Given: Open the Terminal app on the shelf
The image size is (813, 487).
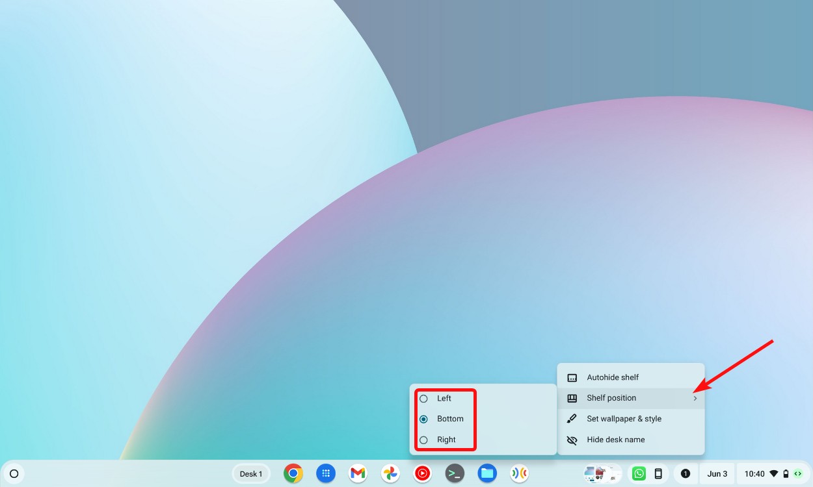Looking at the screenshot, I should 455,473.
